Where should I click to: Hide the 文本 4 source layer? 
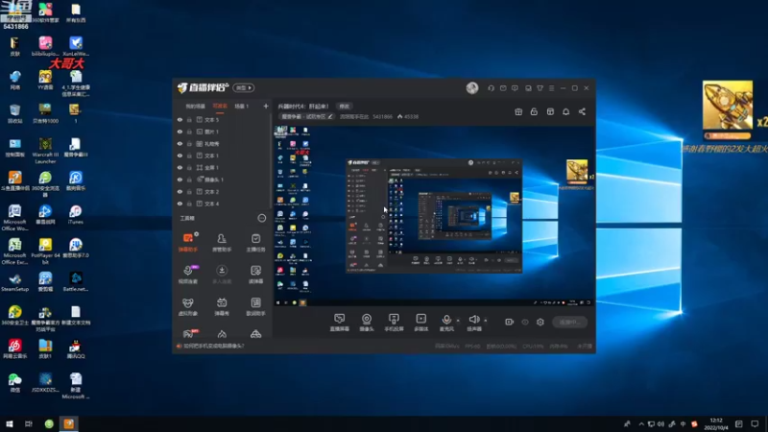click(180, 204)
